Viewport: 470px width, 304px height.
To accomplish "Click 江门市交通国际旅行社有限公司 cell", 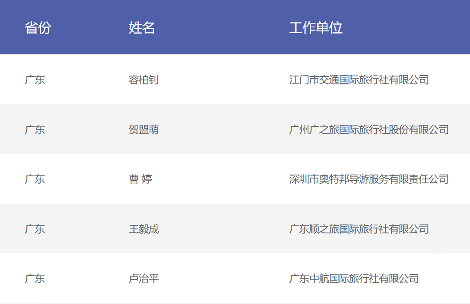I will 359,80.
